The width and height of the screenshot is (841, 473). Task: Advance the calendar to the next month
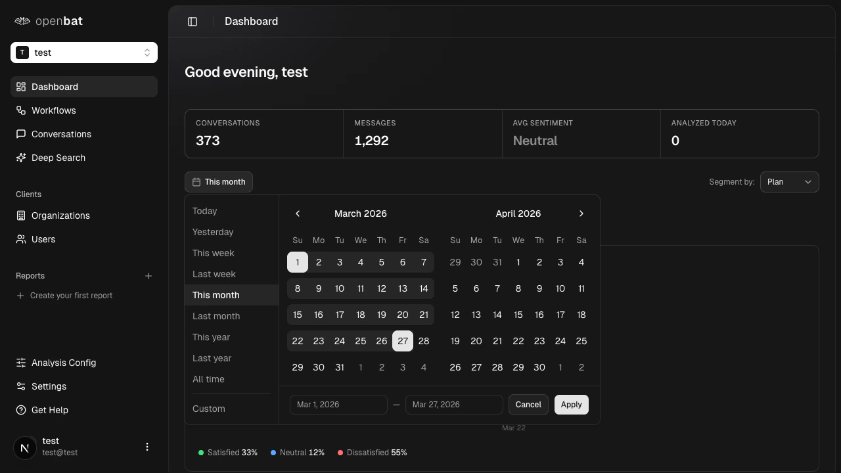point(581,214)
